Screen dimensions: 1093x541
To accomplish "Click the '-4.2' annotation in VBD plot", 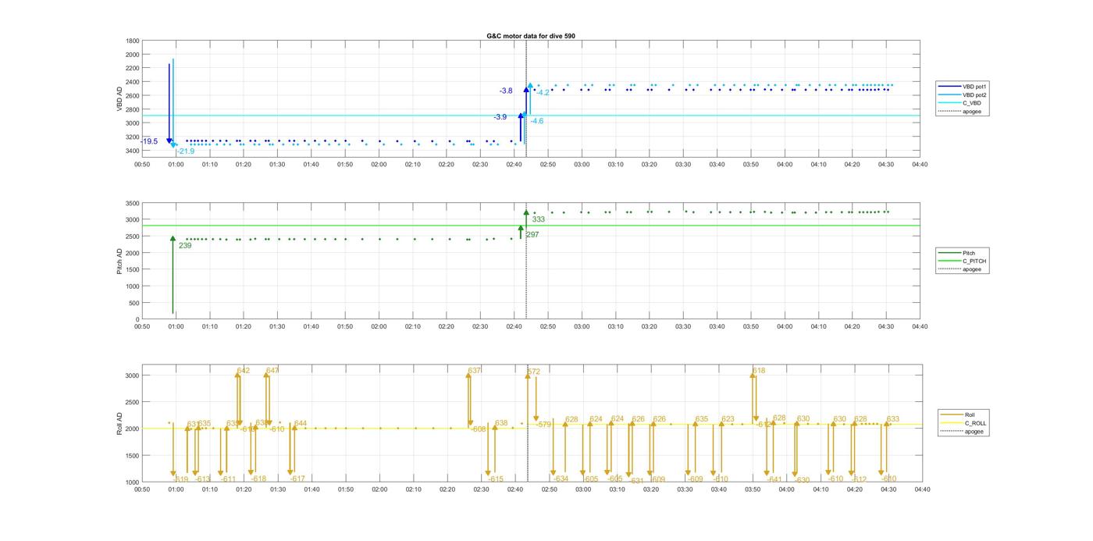I will 543,94.
